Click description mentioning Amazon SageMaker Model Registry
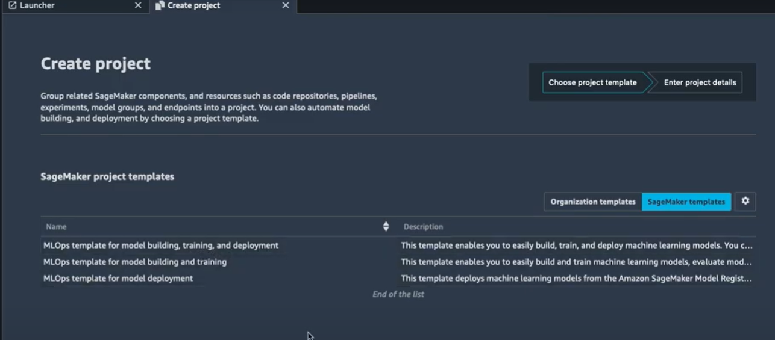Image resolution: width=775 pixels, height=340 pixels. point(576,278)
